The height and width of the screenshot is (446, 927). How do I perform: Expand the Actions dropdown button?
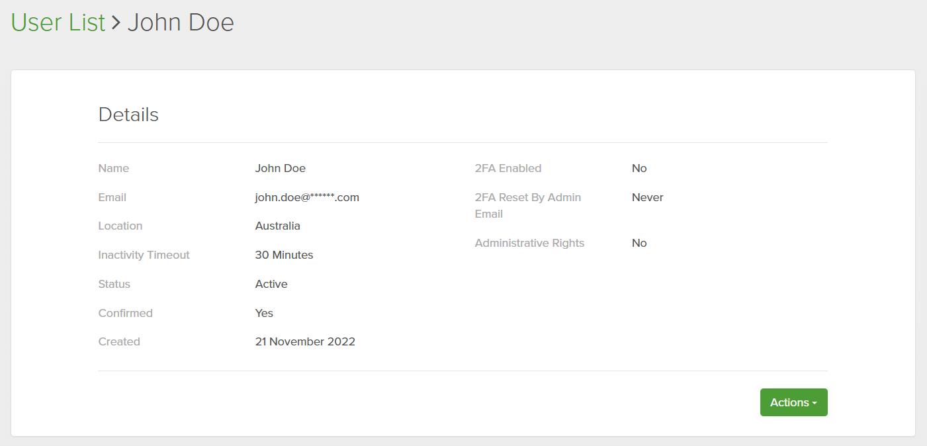(x=793, y=402)
